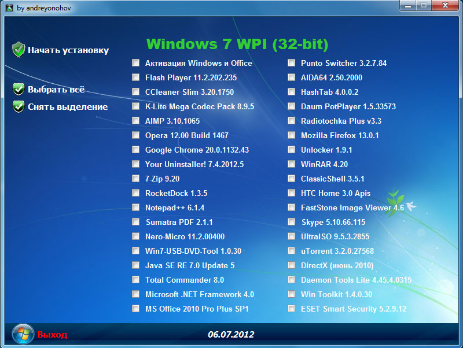
Task: Click the green shield beside Начать установку
Action: (x=19, y=50)
